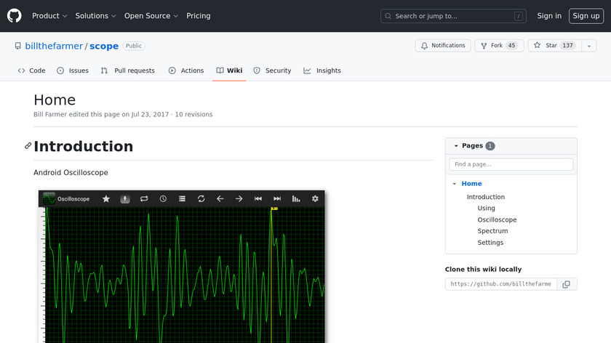View the Insights tab

tap(322, 70)
